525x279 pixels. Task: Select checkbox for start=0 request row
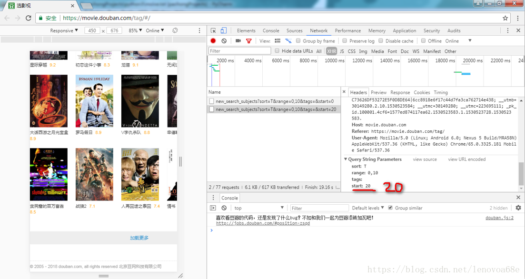211,101
